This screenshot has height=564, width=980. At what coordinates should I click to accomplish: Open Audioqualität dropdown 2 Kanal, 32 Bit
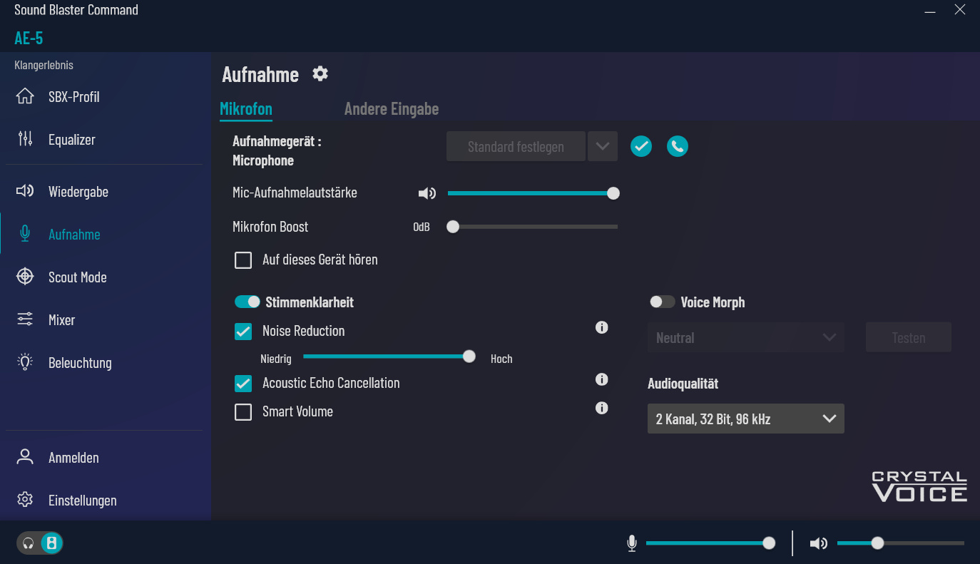pyautogui.click(x=746, y=419)
